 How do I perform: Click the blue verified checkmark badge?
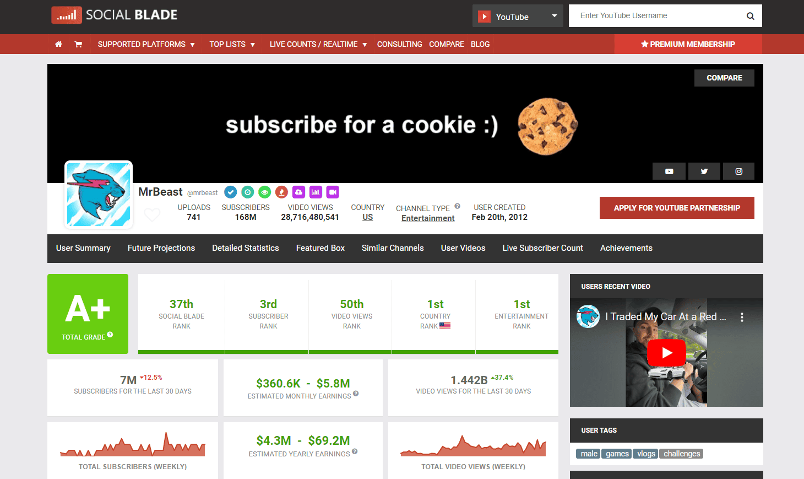(231, 192)
